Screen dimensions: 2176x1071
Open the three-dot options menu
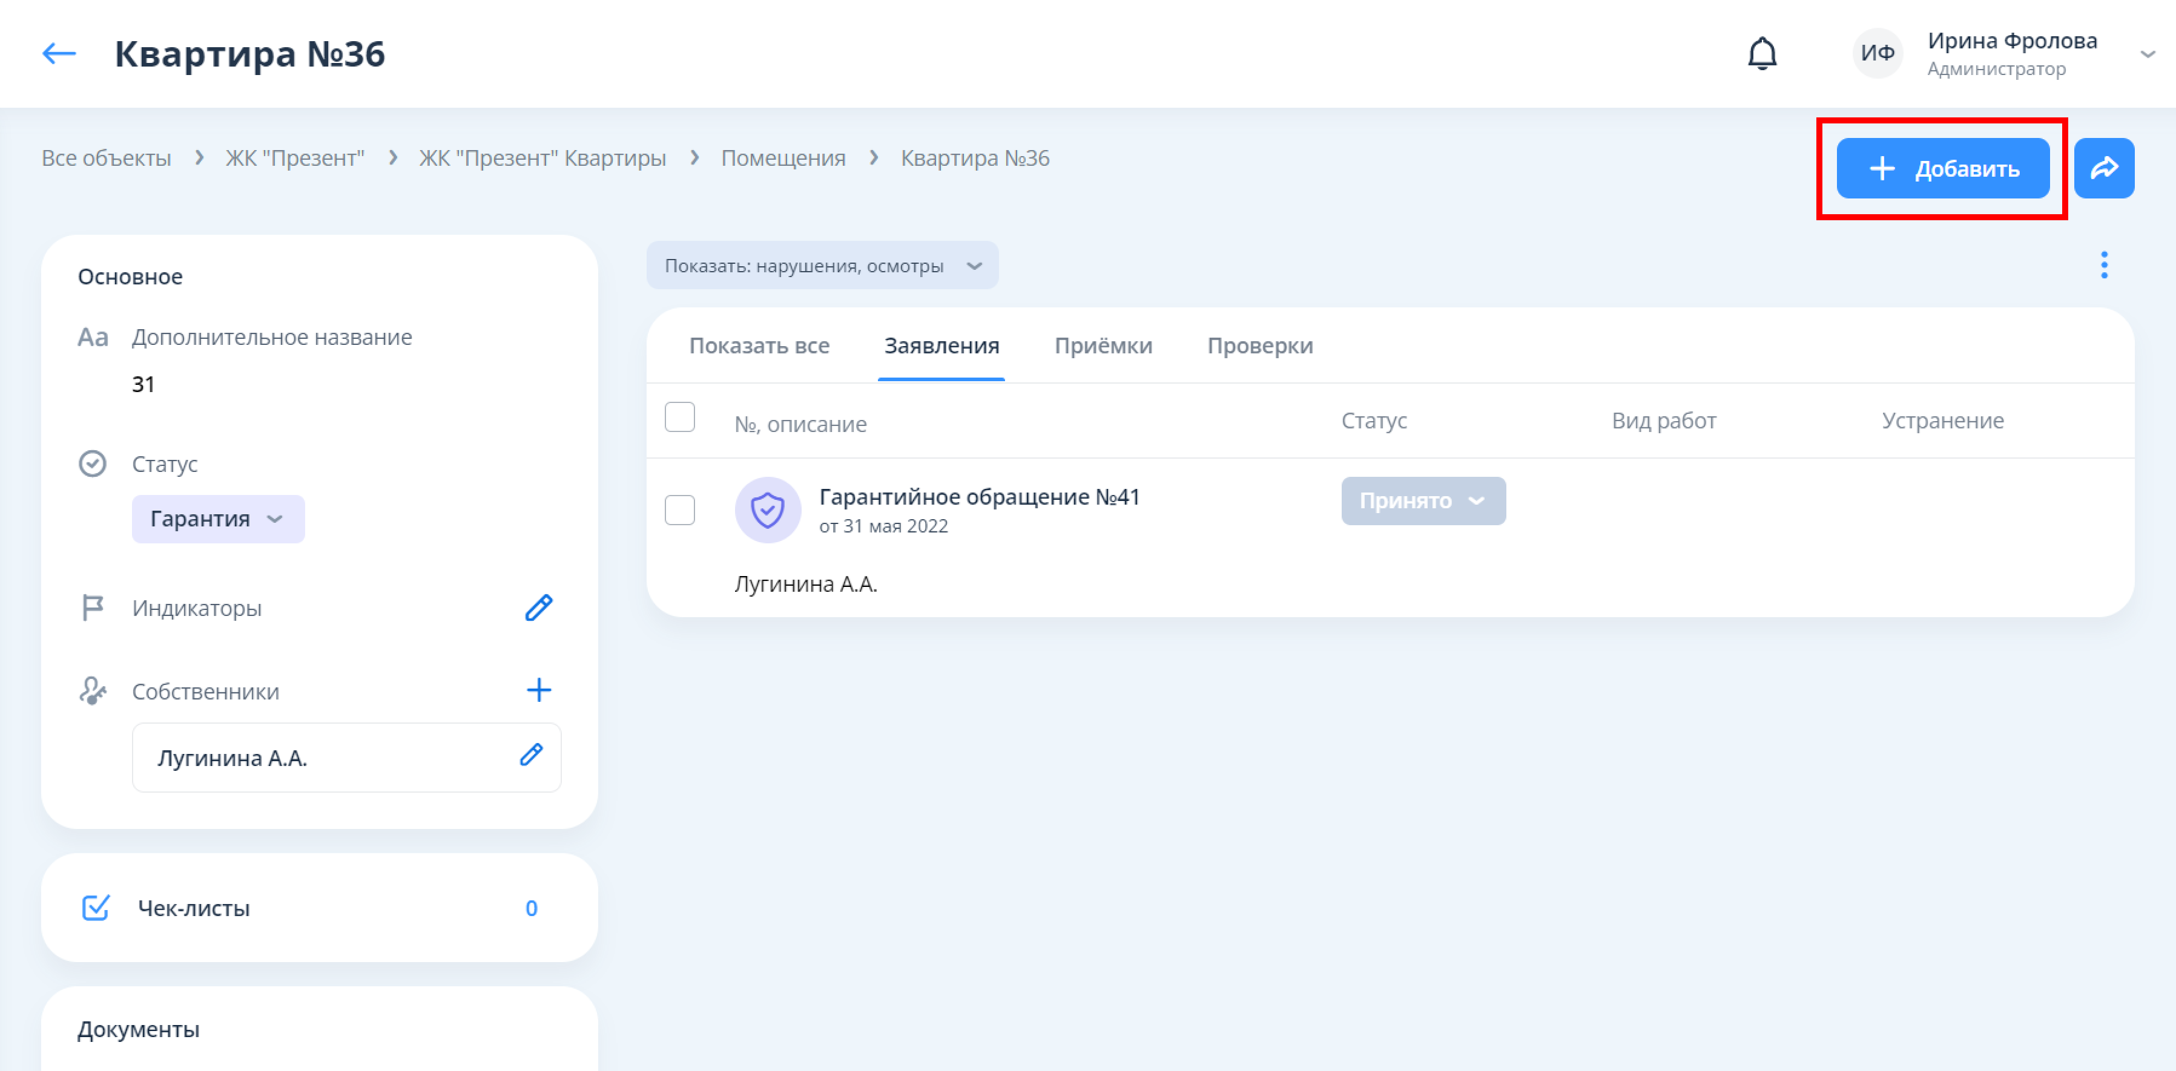2103,265
